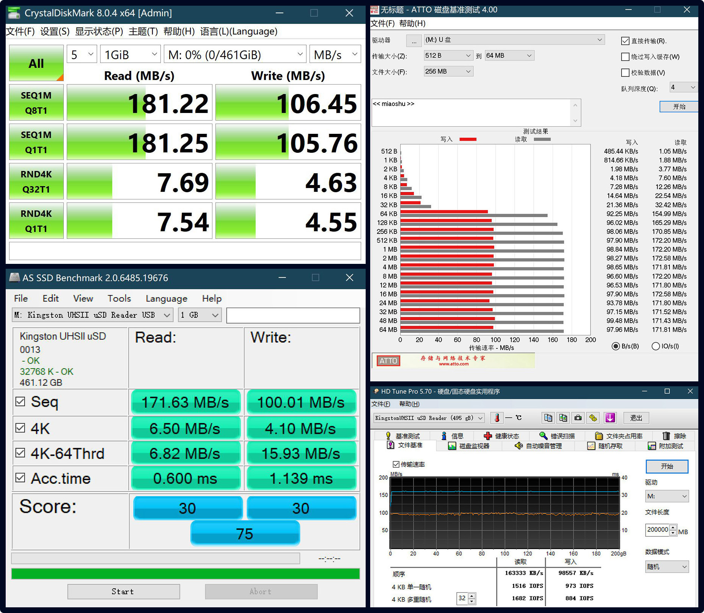Image resolution: width=704 pixels, height=613 pixels.
Task: Open the 随机 data mode dropdown in HD Tune
Action: pos(667,567)
